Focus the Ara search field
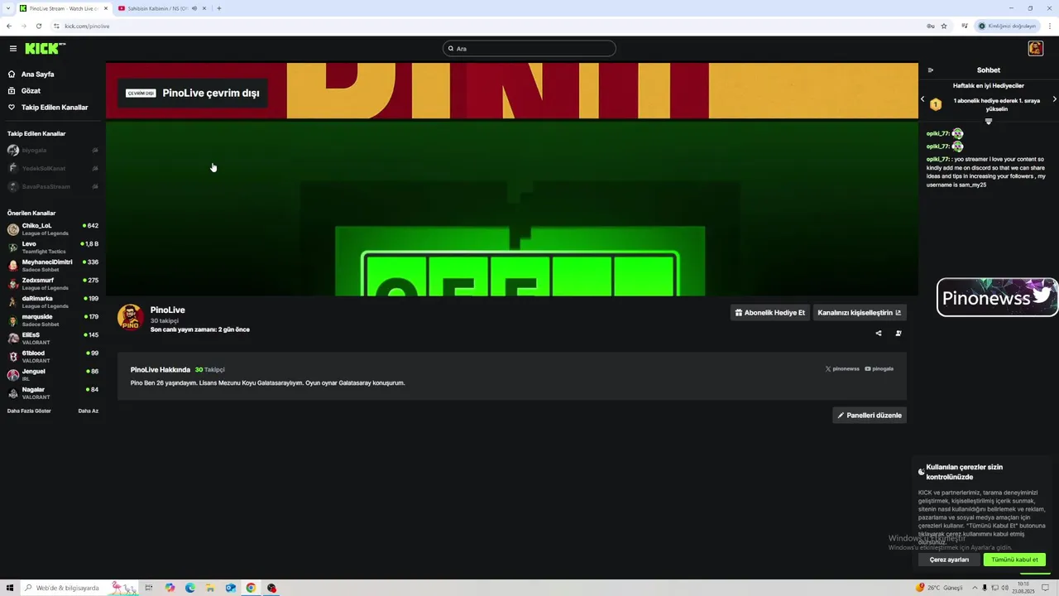The height and width of the screenshot is (596, 1059). tap(529, 49)
